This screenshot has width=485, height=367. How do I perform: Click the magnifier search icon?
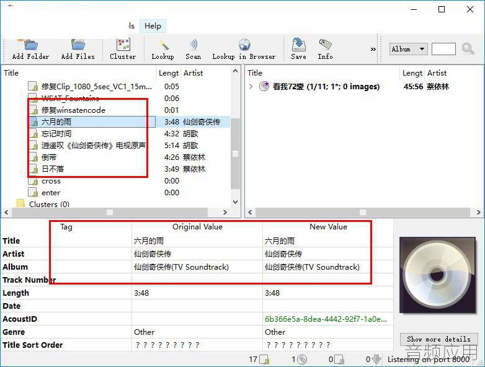point(468,49)
